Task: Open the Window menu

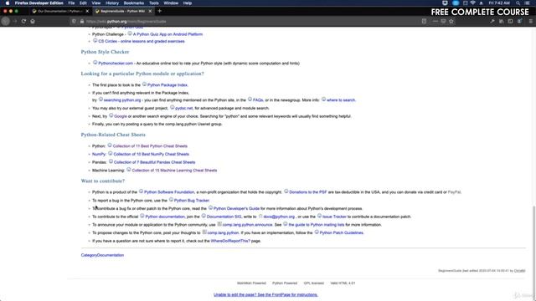Action: pos(171,3)
